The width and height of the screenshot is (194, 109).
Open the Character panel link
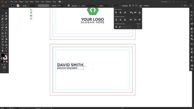click(75, 6)
